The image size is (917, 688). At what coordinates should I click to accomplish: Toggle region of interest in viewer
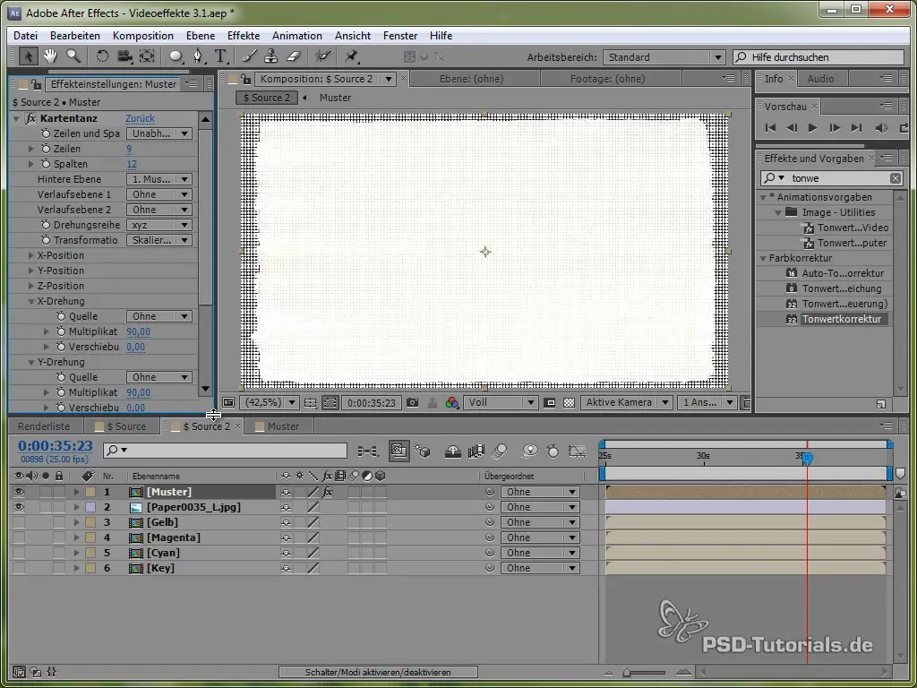pos(550,402)
